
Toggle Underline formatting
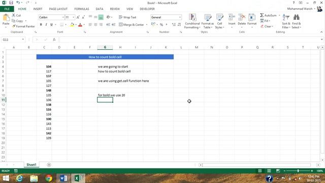[51, 24]
